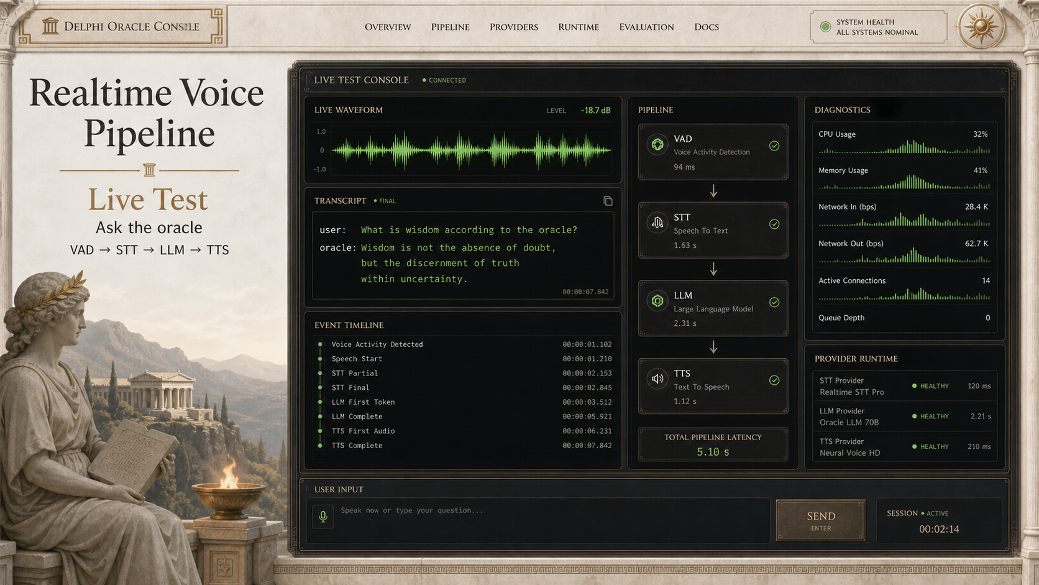Click the transcript Final status label

pos(385,201)
